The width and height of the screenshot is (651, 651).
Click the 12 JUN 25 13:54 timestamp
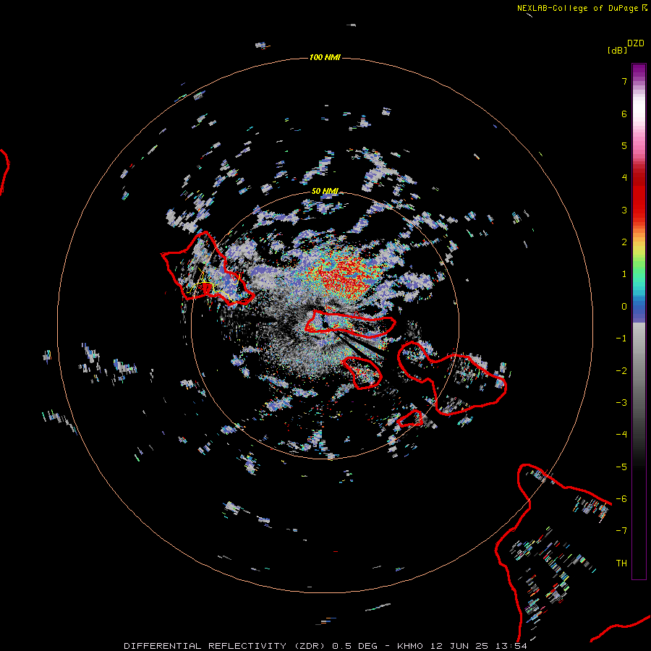[x=478, y=646]
